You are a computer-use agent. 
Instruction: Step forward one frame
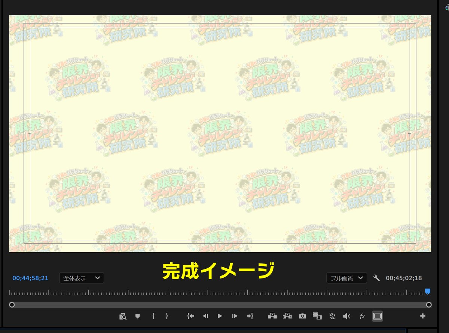tap(235, 316)
